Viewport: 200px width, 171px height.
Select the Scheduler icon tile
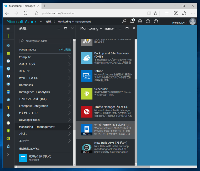click(x=87, y=94)
